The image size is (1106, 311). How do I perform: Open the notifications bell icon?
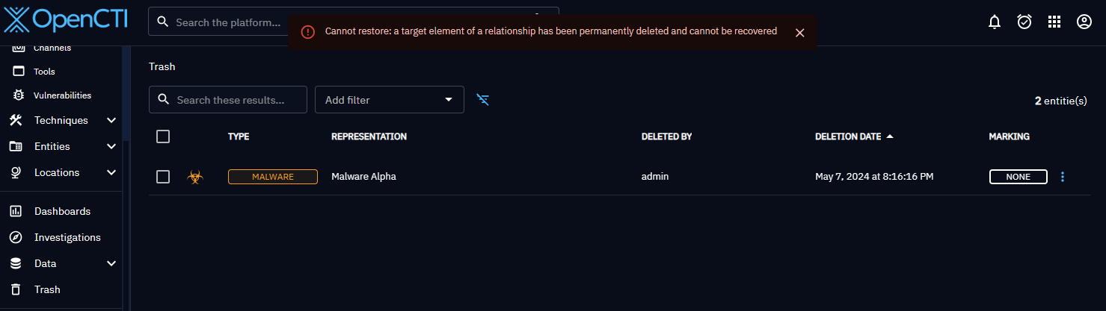(x=994, y=22)
